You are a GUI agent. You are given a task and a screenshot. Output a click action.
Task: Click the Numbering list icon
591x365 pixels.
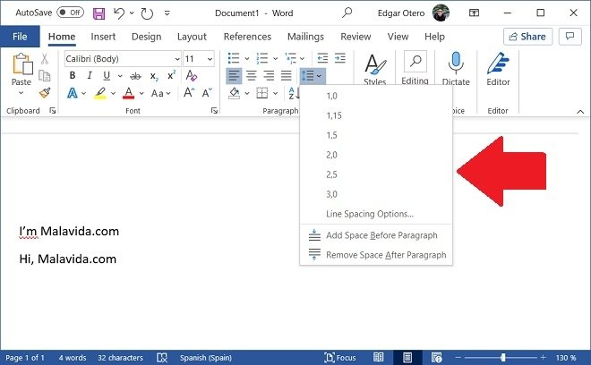[262, 58]
